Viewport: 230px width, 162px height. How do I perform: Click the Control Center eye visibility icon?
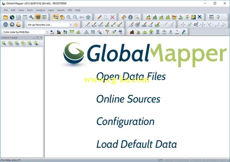coord(36,44)
